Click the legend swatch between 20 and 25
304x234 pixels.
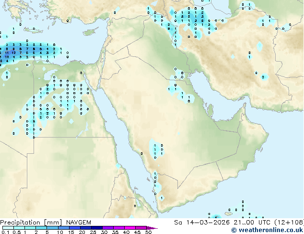(85, 228)
